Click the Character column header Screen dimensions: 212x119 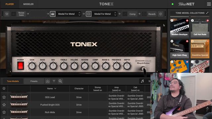point(79,89)
